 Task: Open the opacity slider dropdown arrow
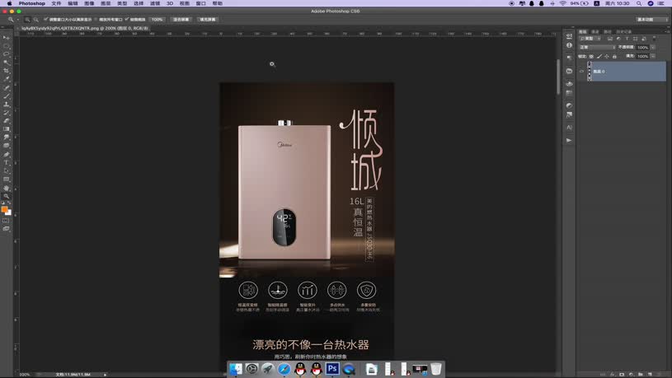click(653, 48)
